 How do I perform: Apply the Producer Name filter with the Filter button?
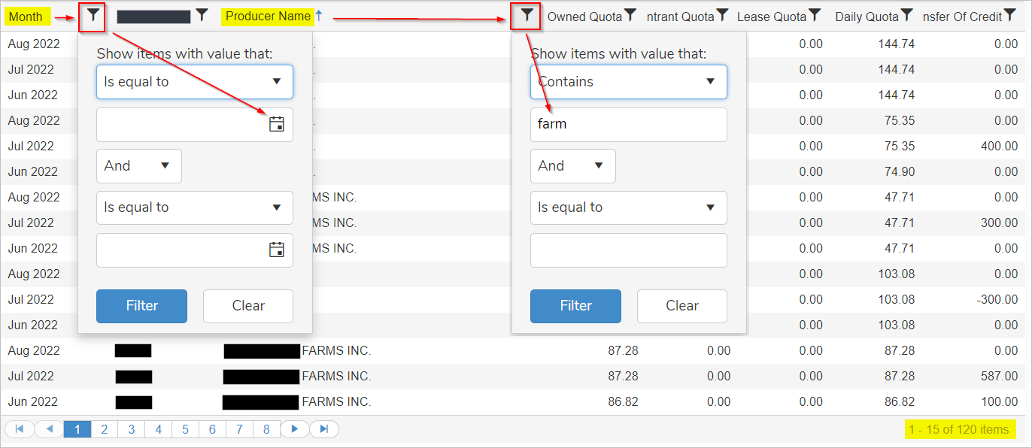pyautogui.click(x=575, y=306)
